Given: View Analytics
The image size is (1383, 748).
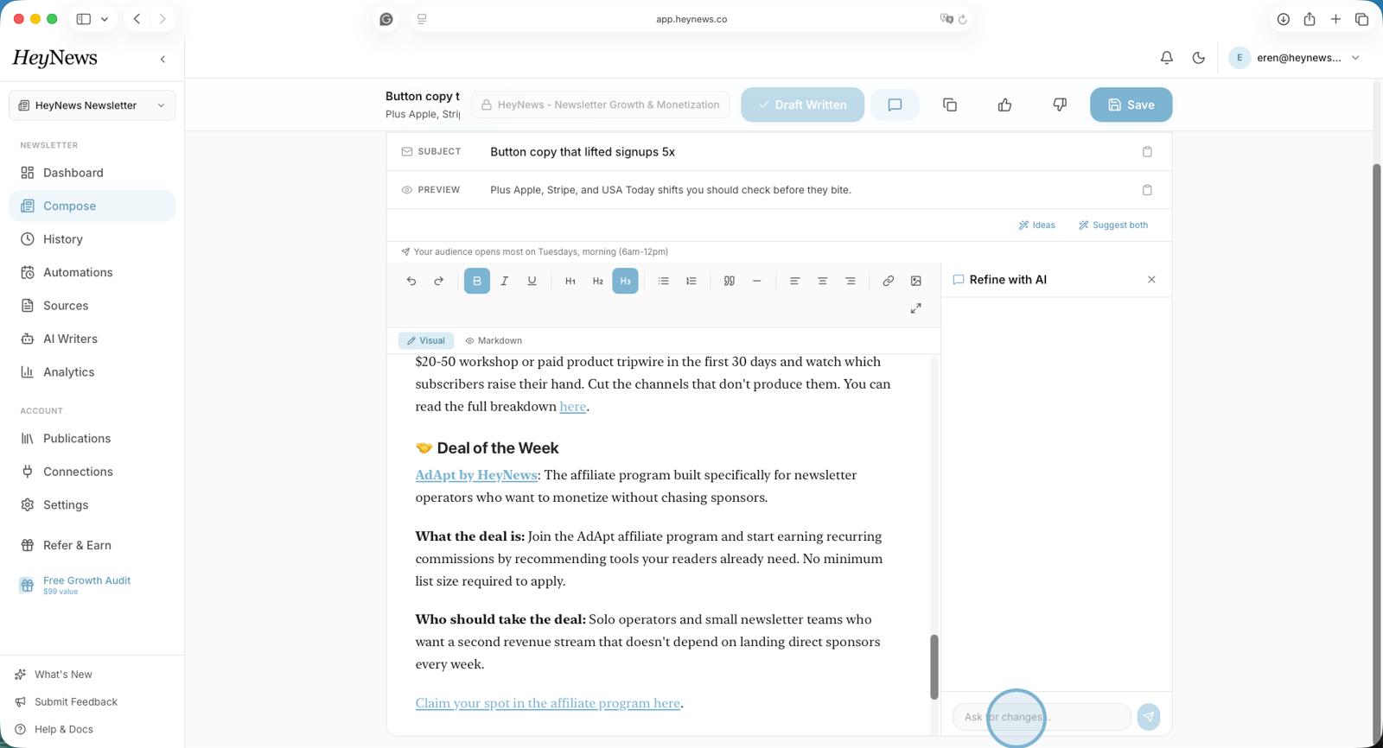Looking at the screenshot, I should click(x=92, y=372).
